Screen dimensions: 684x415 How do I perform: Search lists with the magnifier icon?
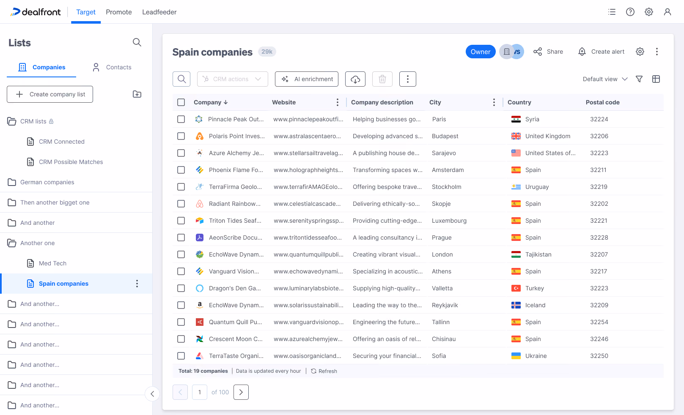[137, 42]
